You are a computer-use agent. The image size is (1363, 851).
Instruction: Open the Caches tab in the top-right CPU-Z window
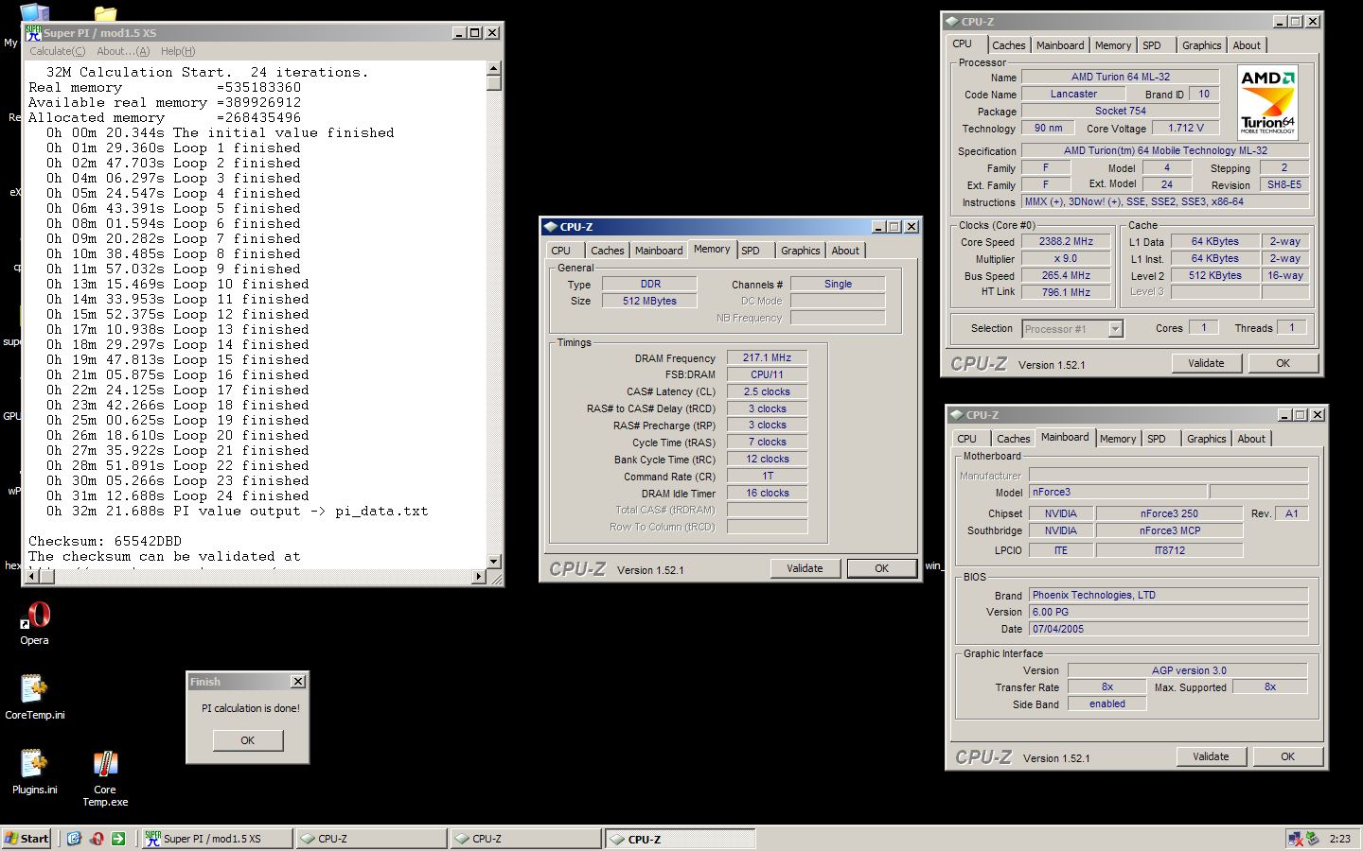coord(1008,45)
